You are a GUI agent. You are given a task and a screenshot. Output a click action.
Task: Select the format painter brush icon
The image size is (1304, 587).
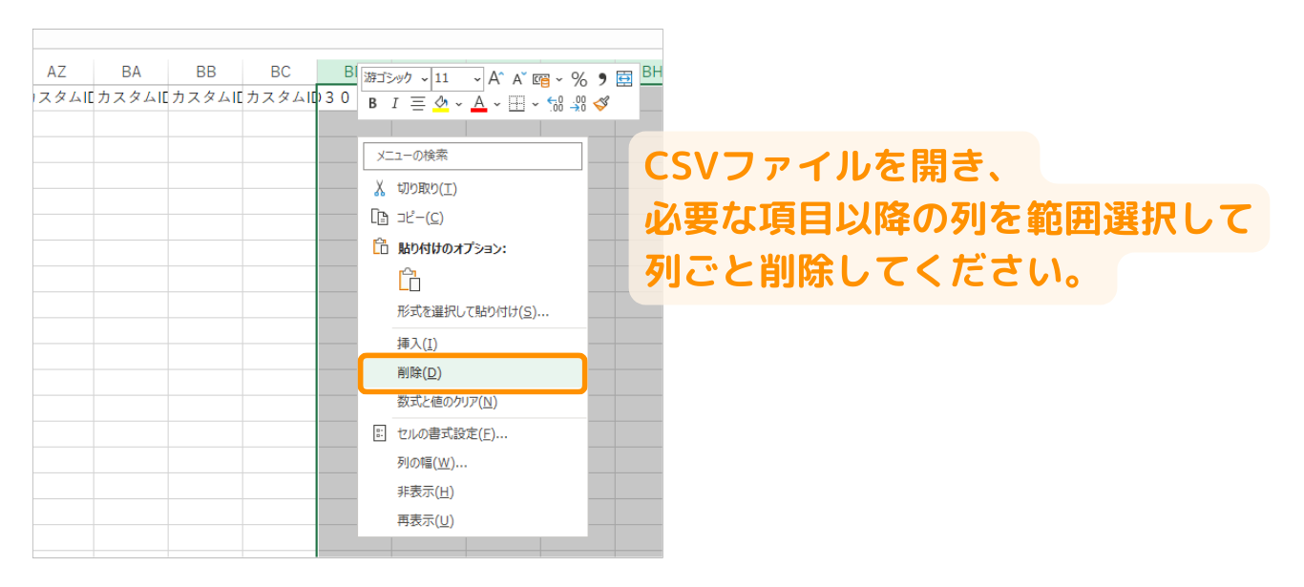[601, 104]
